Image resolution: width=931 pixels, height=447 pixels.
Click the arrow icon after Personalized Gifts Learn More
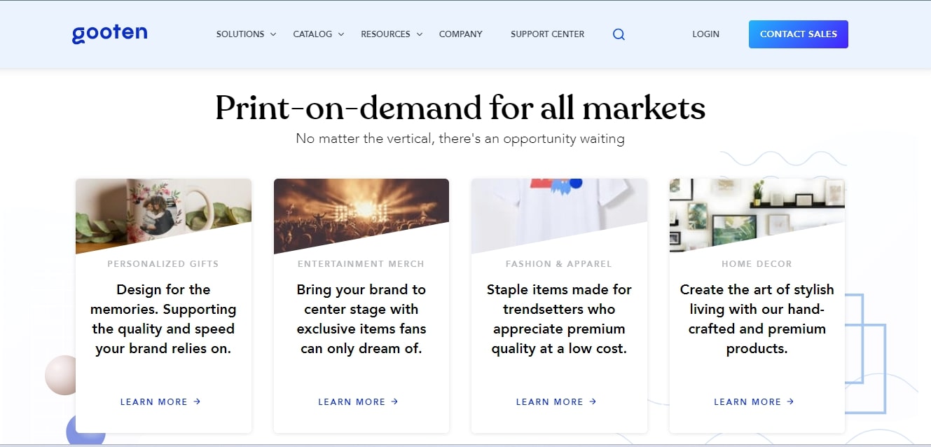point(197,401)
